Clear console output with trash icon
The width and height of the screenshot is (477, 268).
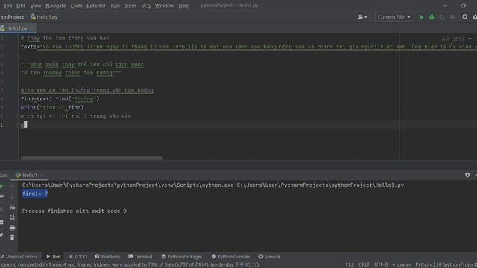pos(12,237)
